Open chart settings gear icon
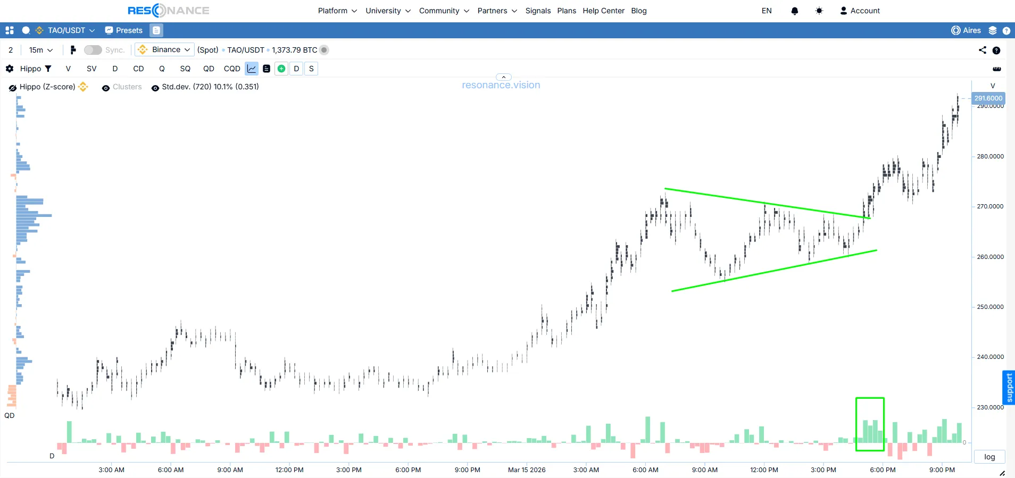 click(x=10, y=69)
